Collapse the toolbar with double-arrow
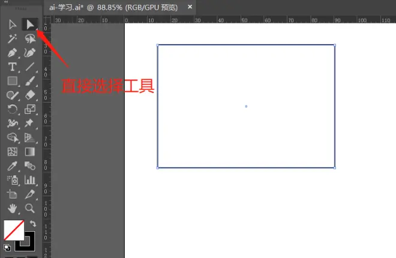 6,2
